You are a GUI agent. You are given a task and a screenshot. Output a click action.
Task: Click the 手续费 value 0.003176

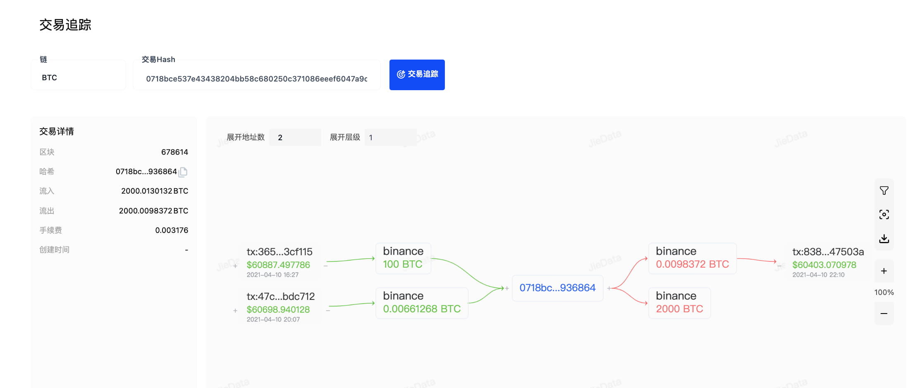(172, 230)
